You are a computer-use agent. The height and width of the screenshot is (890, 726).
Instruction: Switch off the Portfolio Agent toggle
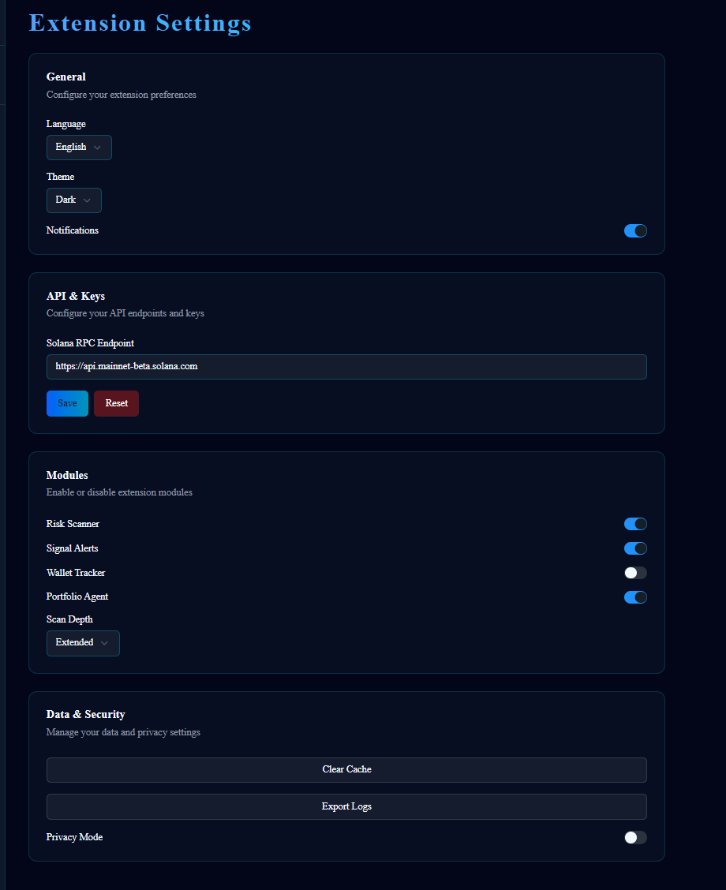pos(635,597)
